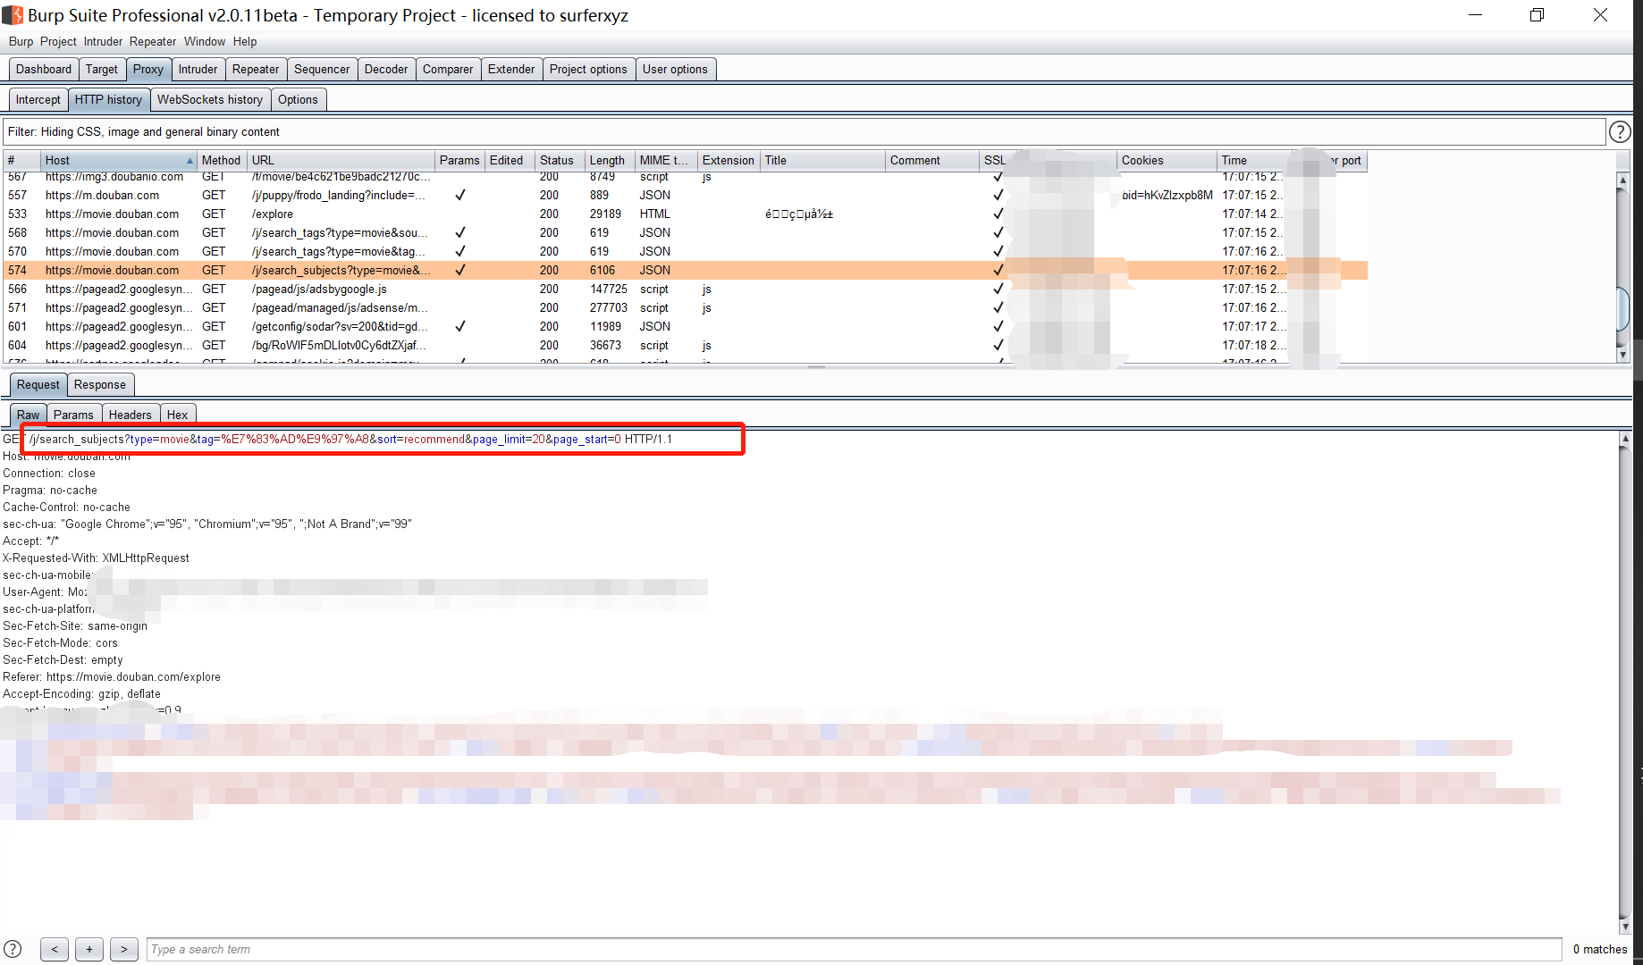Open the User options tab

coord(675,70)
